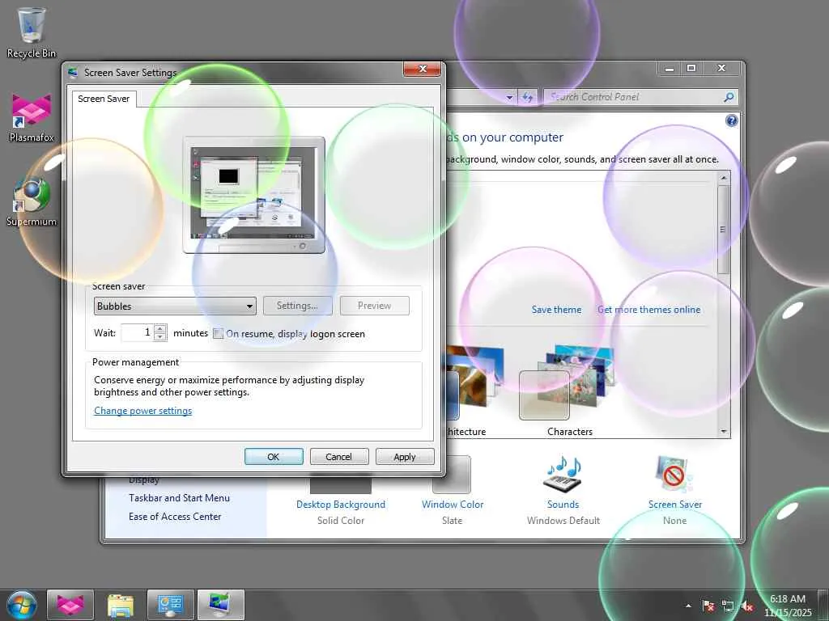The width and height of the screenshot is (829, 621).
Task: Select the Screen Saver tab
Action: 104,99
